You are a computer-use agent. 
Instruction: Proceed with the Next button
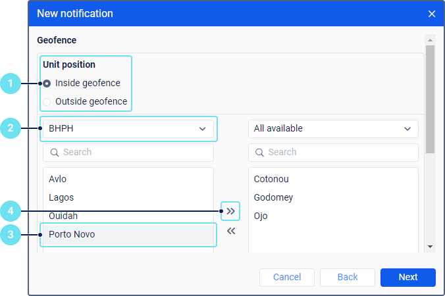coord(407,277)
